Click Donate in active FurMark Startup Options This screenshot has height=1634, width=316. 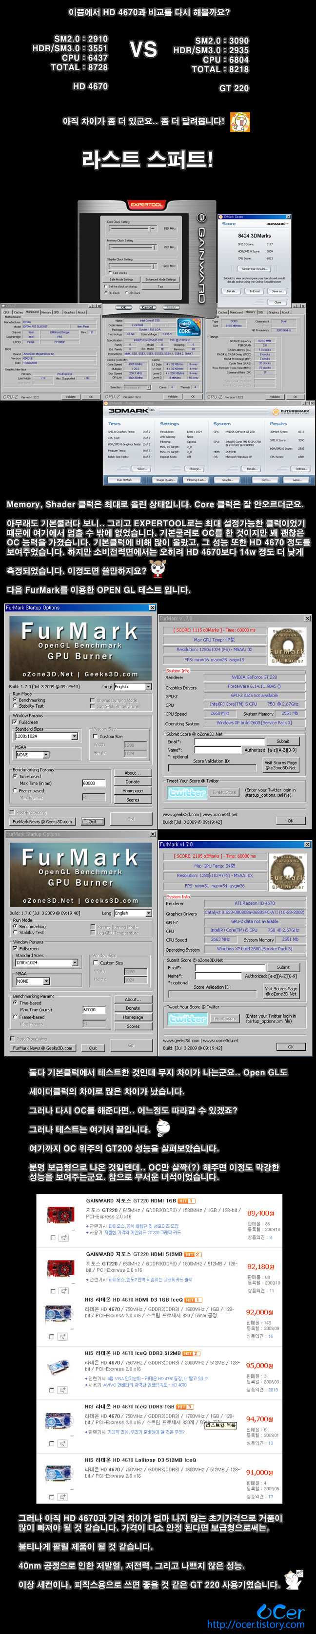click(x=132, y=782)
